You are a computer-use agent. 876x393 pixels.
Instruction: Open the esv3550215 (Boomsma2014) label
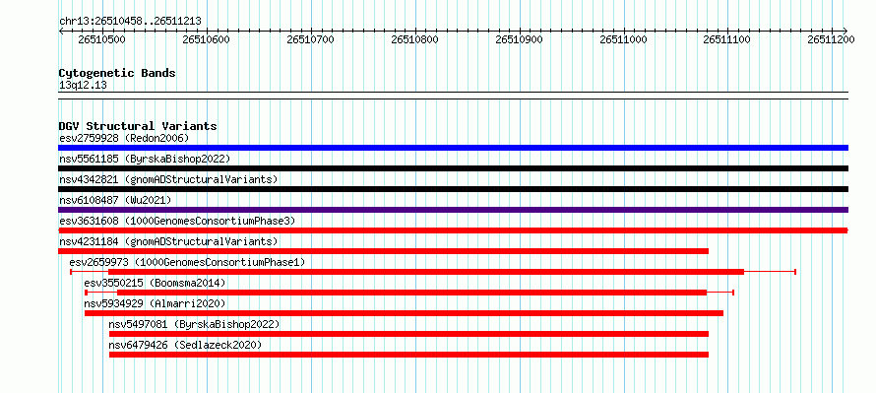(155, 283)
